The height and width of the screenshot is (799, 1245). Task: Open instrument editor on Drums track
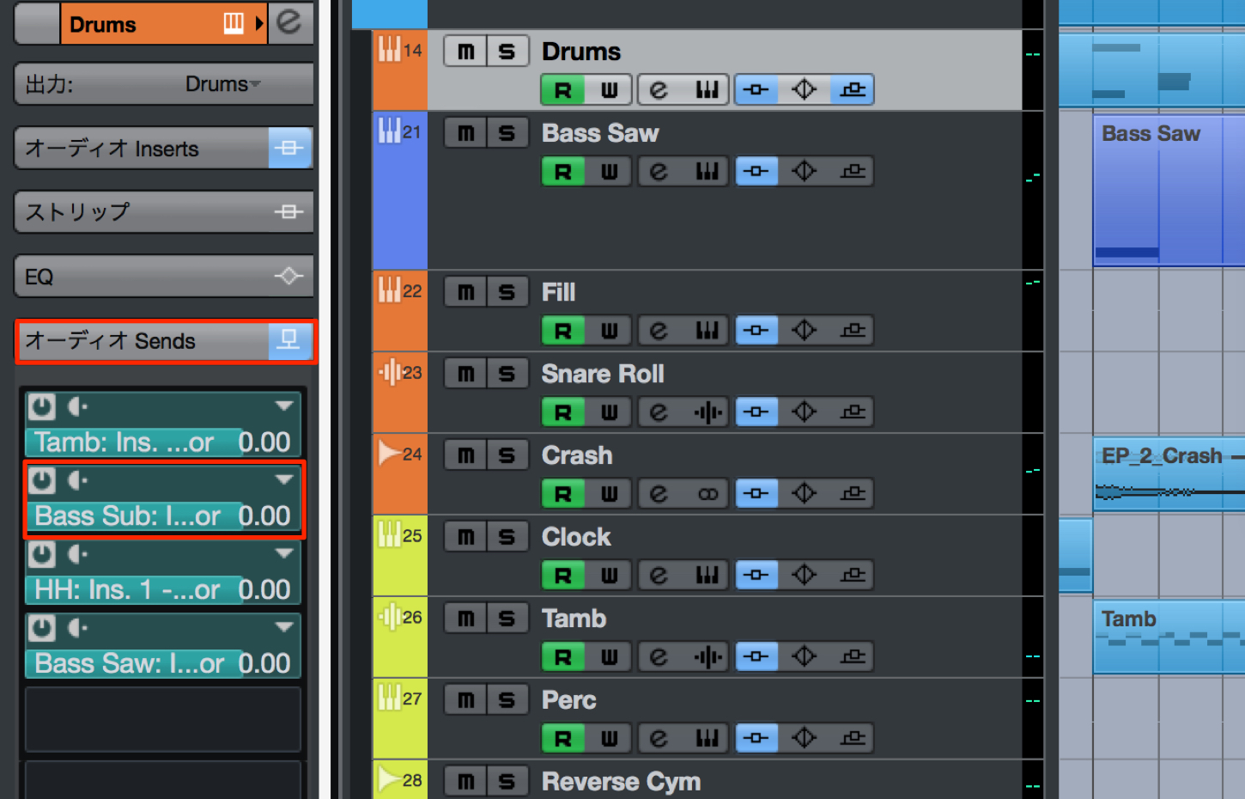pyautogui.click(x=707, y=89)
